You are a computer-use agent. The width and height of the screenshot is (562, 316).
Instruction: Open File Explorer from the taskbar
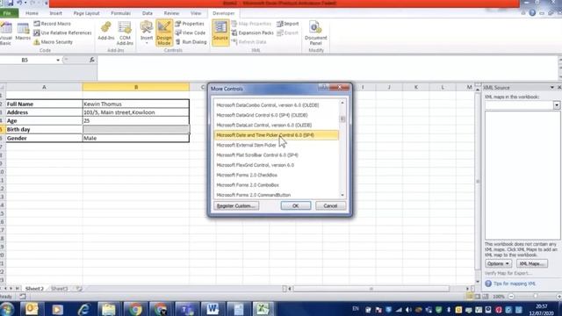pos(109,310)
